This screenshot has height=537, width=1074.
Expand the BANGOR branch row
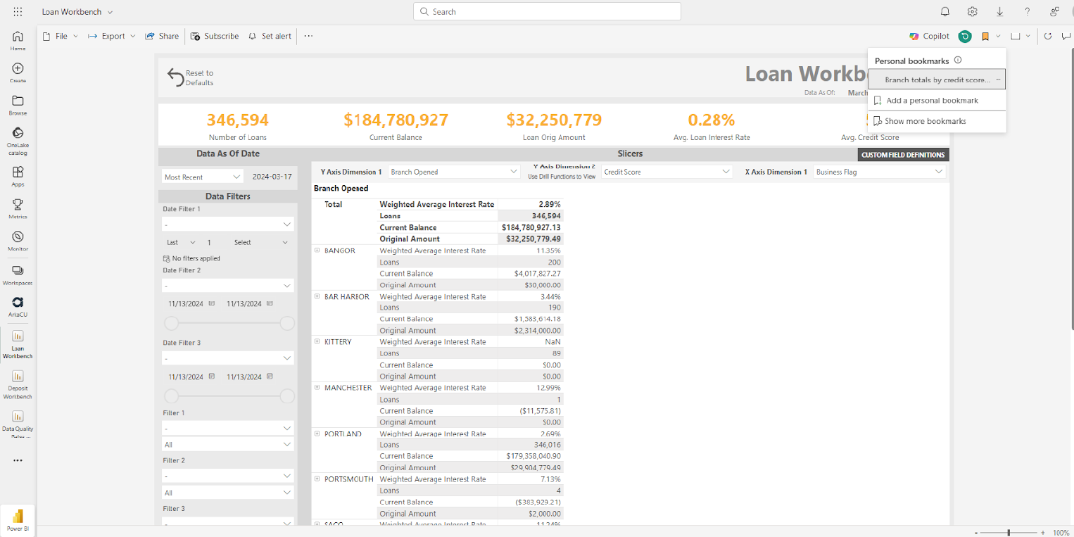tap(317, 251)
